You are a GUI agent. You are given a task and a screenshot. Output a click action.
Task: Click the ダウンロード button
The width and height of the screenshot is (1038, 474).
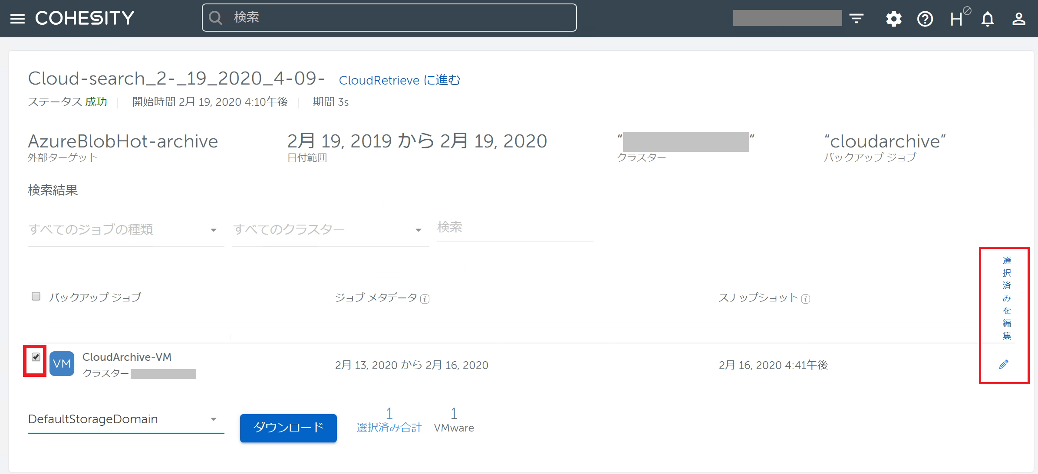[x=288, y=428]
